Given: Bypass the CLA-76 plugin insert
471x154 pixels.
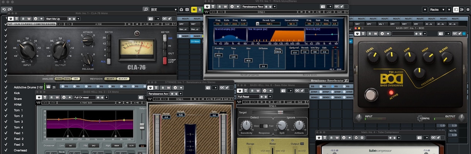Looking at the screenshot, I should click(17, 18).
